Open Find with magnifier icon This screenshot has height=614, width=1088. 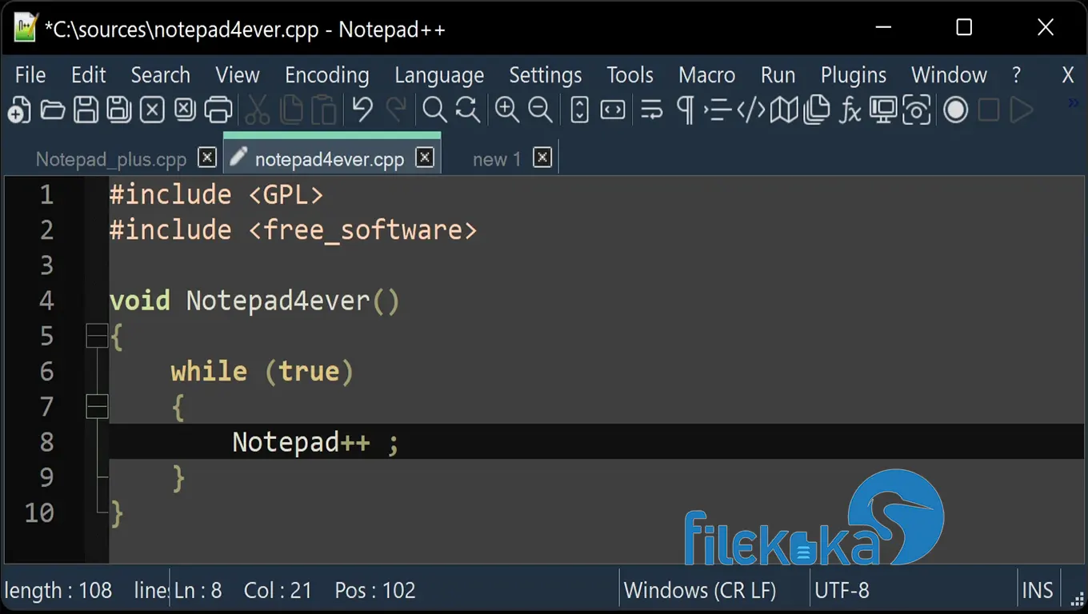[x=434, y=110]
